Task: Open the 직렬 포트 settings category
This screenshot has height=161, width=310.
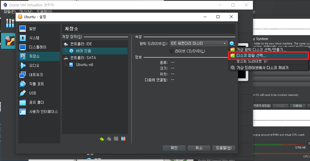Action: coord(39,84)
